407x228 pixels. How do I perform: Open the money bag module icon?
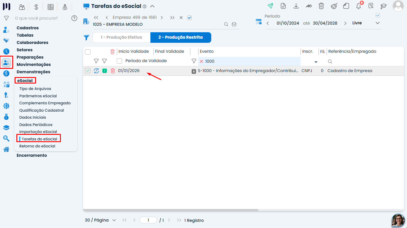(65, 7)
